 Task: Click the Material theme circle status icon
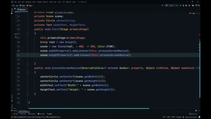199,117
